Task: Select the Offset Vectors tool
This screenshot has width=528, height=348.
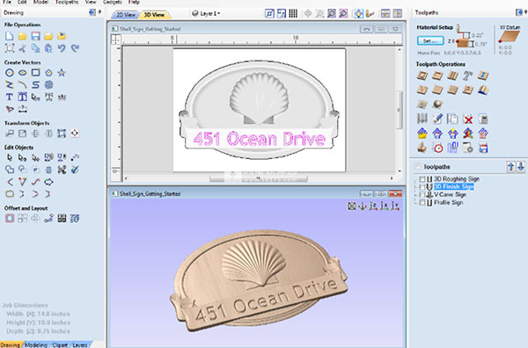Action: tap(10, 218)
